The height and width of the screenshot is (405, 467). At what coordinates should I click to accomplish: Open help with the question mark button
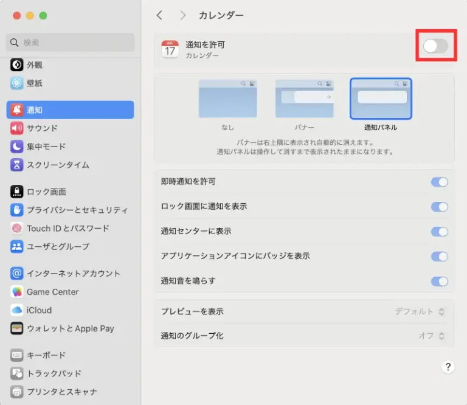coord(448,367)
